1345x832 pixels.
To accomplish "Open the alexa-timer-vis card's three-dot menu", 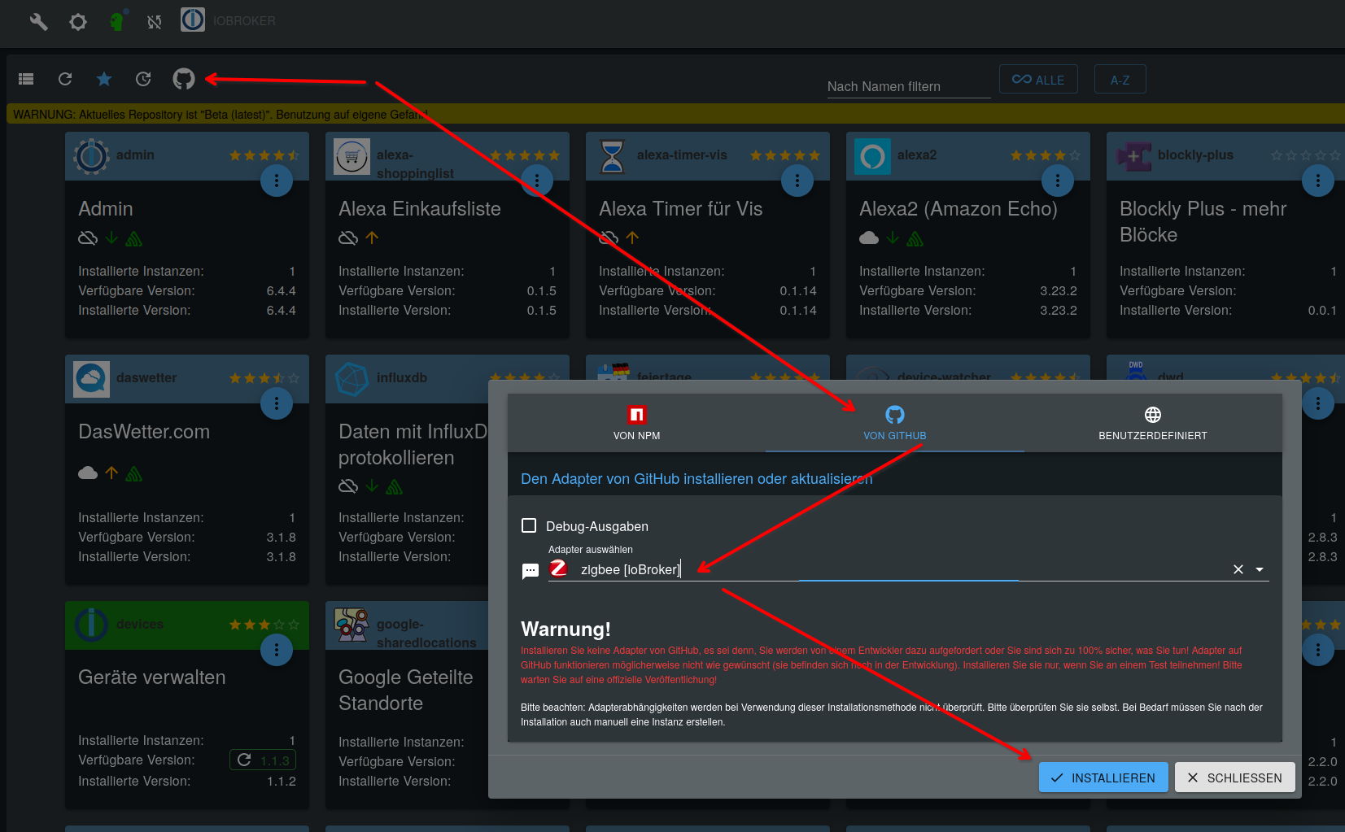I will click(797, 181).
